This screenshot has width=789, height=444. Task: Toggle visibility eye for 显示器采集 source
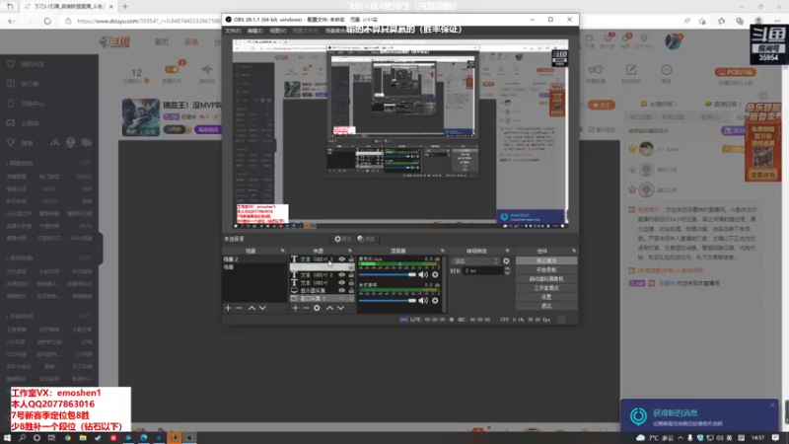[341, 290]
